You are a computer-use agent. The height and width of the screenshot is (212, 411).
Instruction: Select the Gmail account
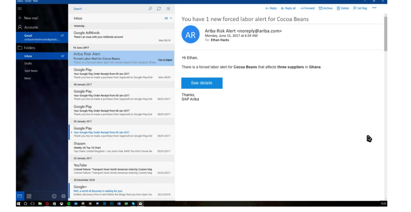pyautogui.click(x=42, y=38)
